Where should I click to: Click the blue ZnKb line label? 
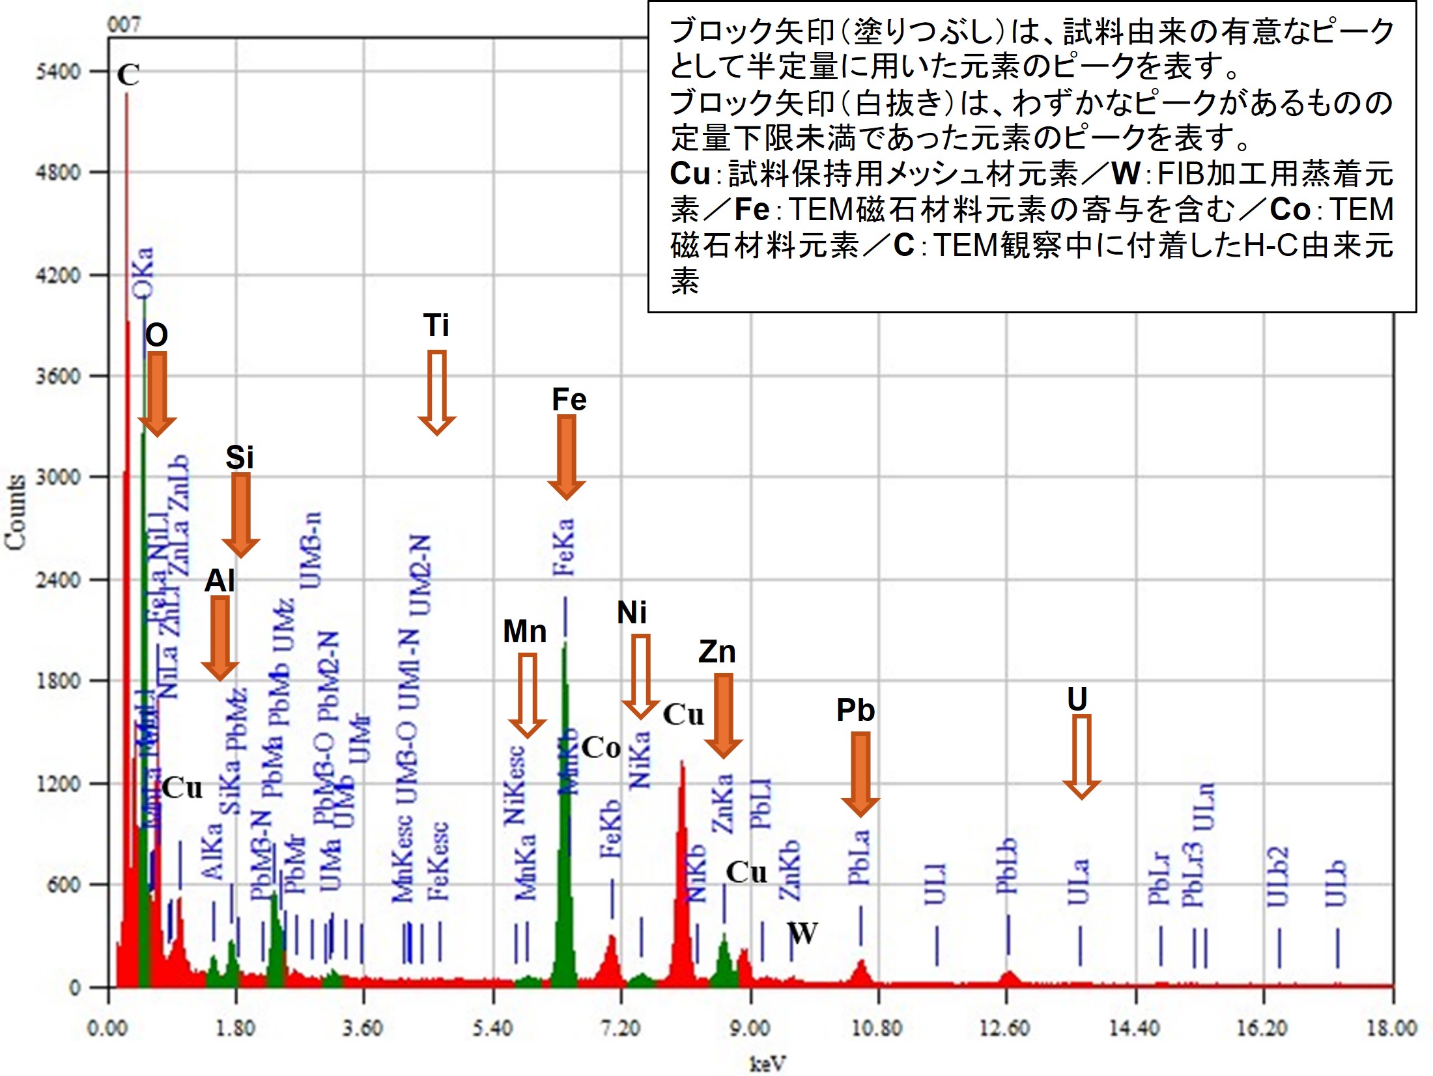789,870
